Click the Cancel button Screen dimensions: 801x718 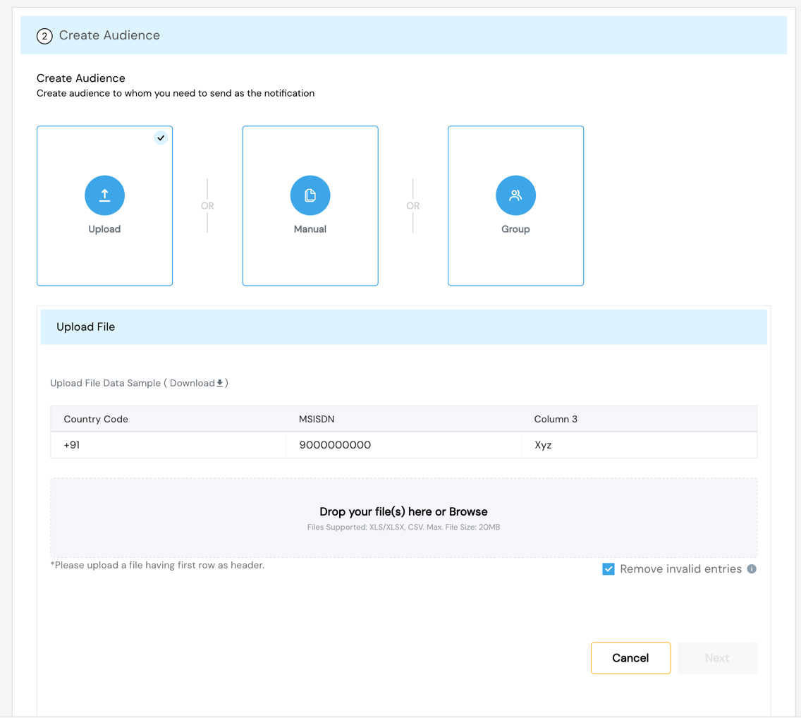pos(630,658)
